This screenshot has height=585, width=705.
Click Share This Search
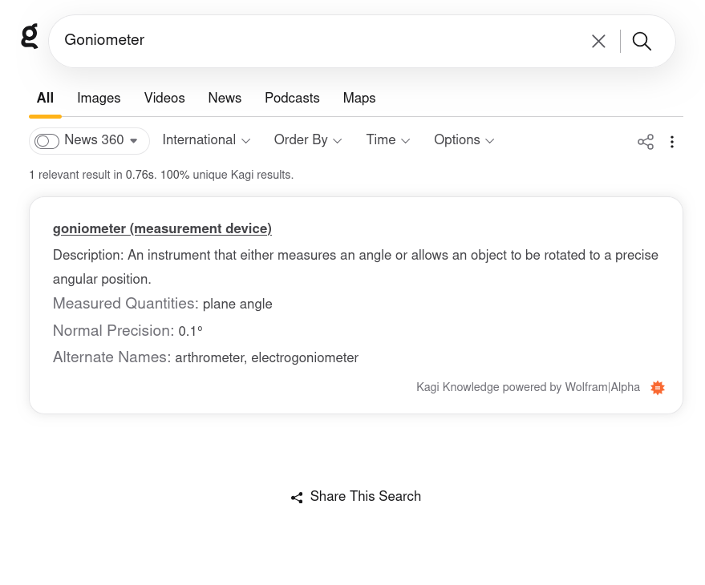356,497
